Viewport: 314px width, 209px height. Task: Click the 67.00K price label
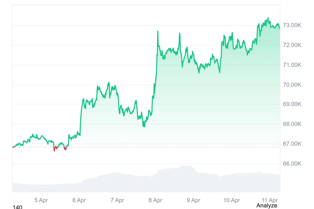[x=292, y=144]
